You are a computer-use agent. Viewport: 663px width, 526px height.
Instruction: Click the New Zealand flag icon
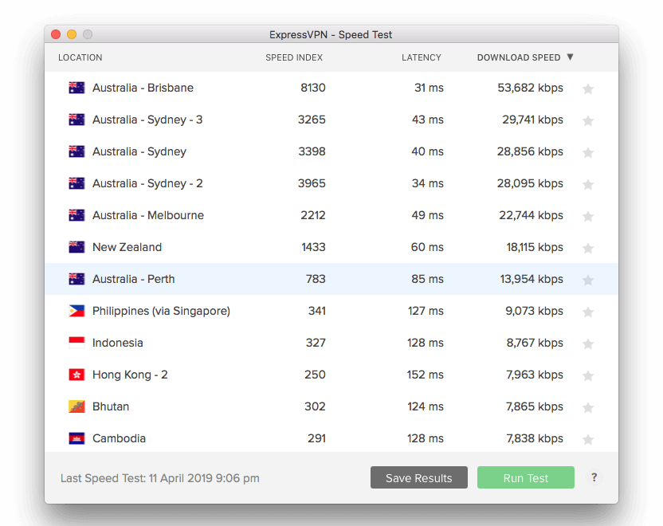pos(76,247)
